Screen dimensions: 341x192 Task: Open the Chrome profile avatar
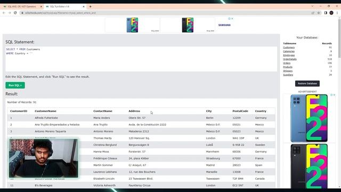[x=331, y=13]
